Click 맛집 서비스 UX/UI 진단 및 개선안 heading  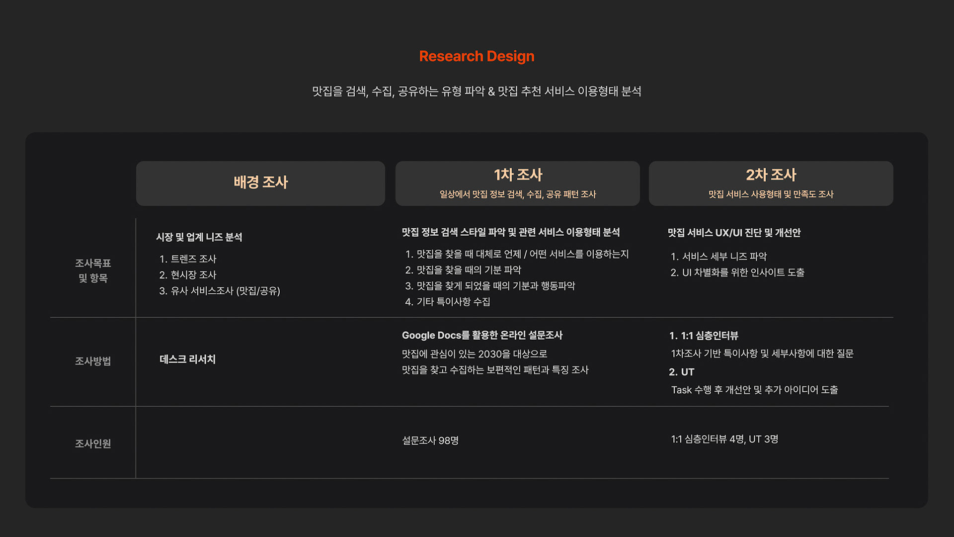(734, 233)
